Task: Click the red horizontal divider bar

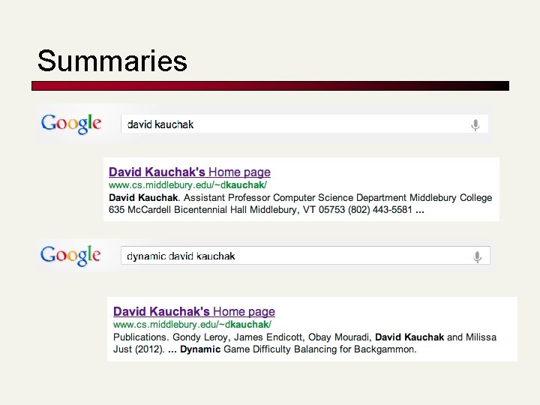Action: (x=270, y=85)
